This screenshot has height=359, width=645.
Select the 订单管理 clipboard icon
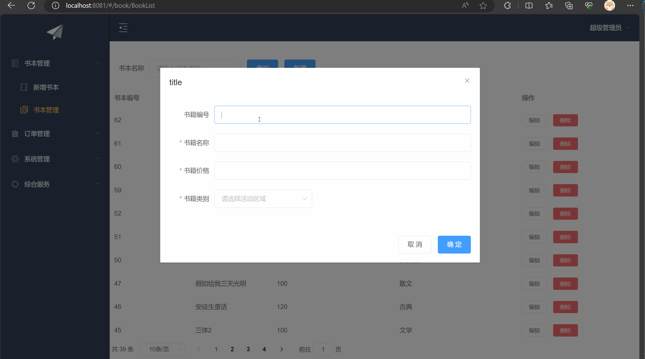(x=15, y=133)
